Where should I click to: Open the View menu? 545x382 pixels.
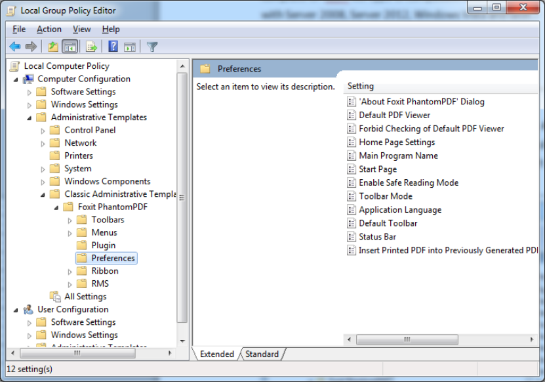[82, 30]
